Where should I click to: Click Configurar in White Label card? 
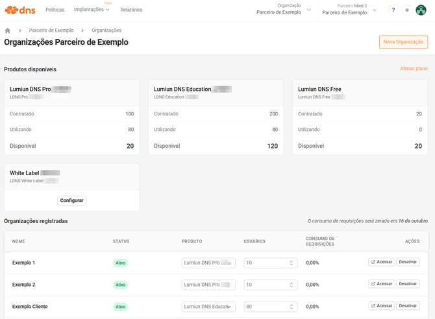(71, 201)
